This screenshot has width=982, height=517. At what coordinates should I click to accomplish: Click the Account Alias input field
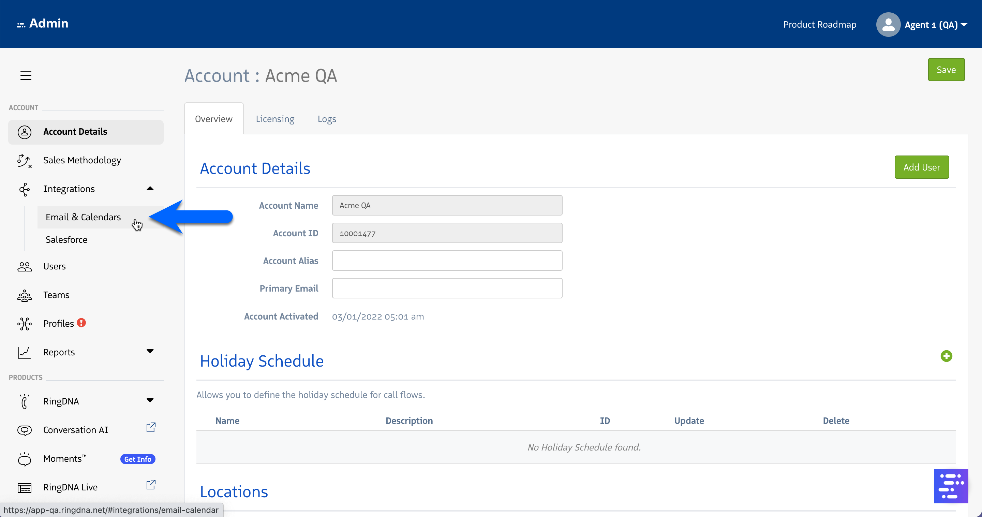tap(447, 261)
